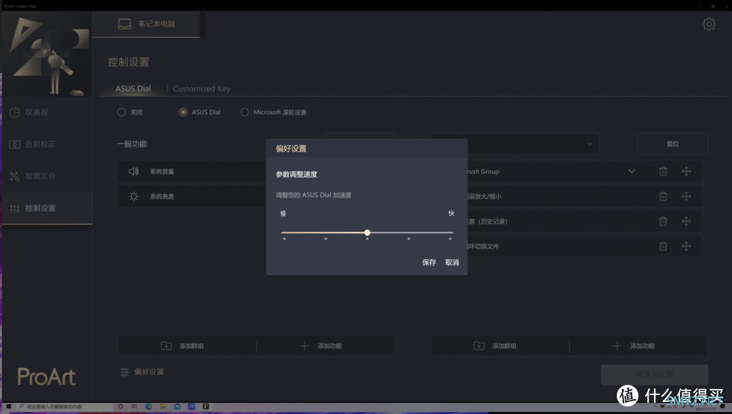The height and width of the screenshot is (414, 732).
Task: Select the 系统亮度 function row
Action: pyautogui.click(x=192, y=197)
